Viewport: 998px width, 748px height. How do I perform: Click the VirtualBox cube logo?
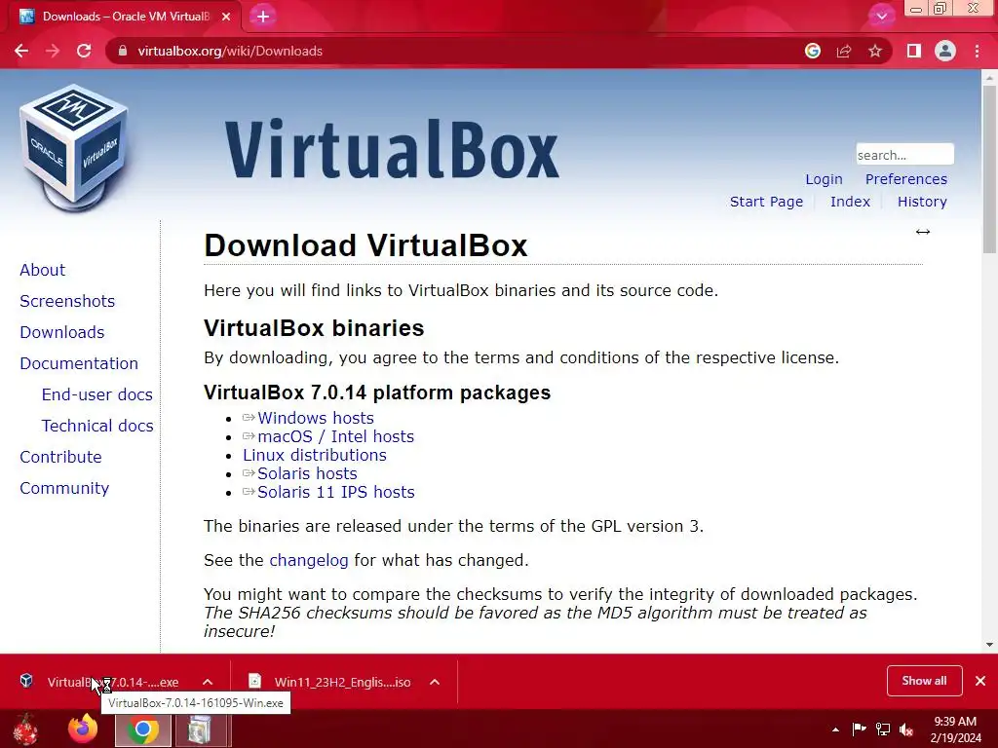74,148
